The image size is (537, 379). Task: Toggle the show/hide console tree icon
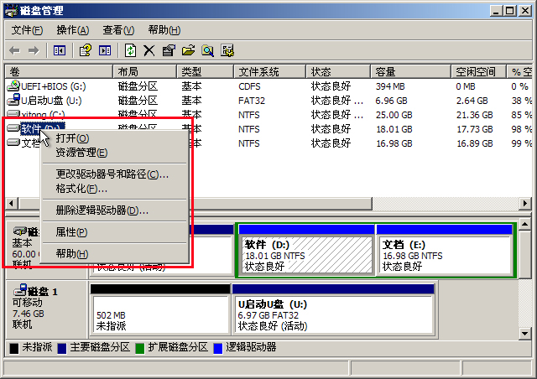click(x=60, y=51)
